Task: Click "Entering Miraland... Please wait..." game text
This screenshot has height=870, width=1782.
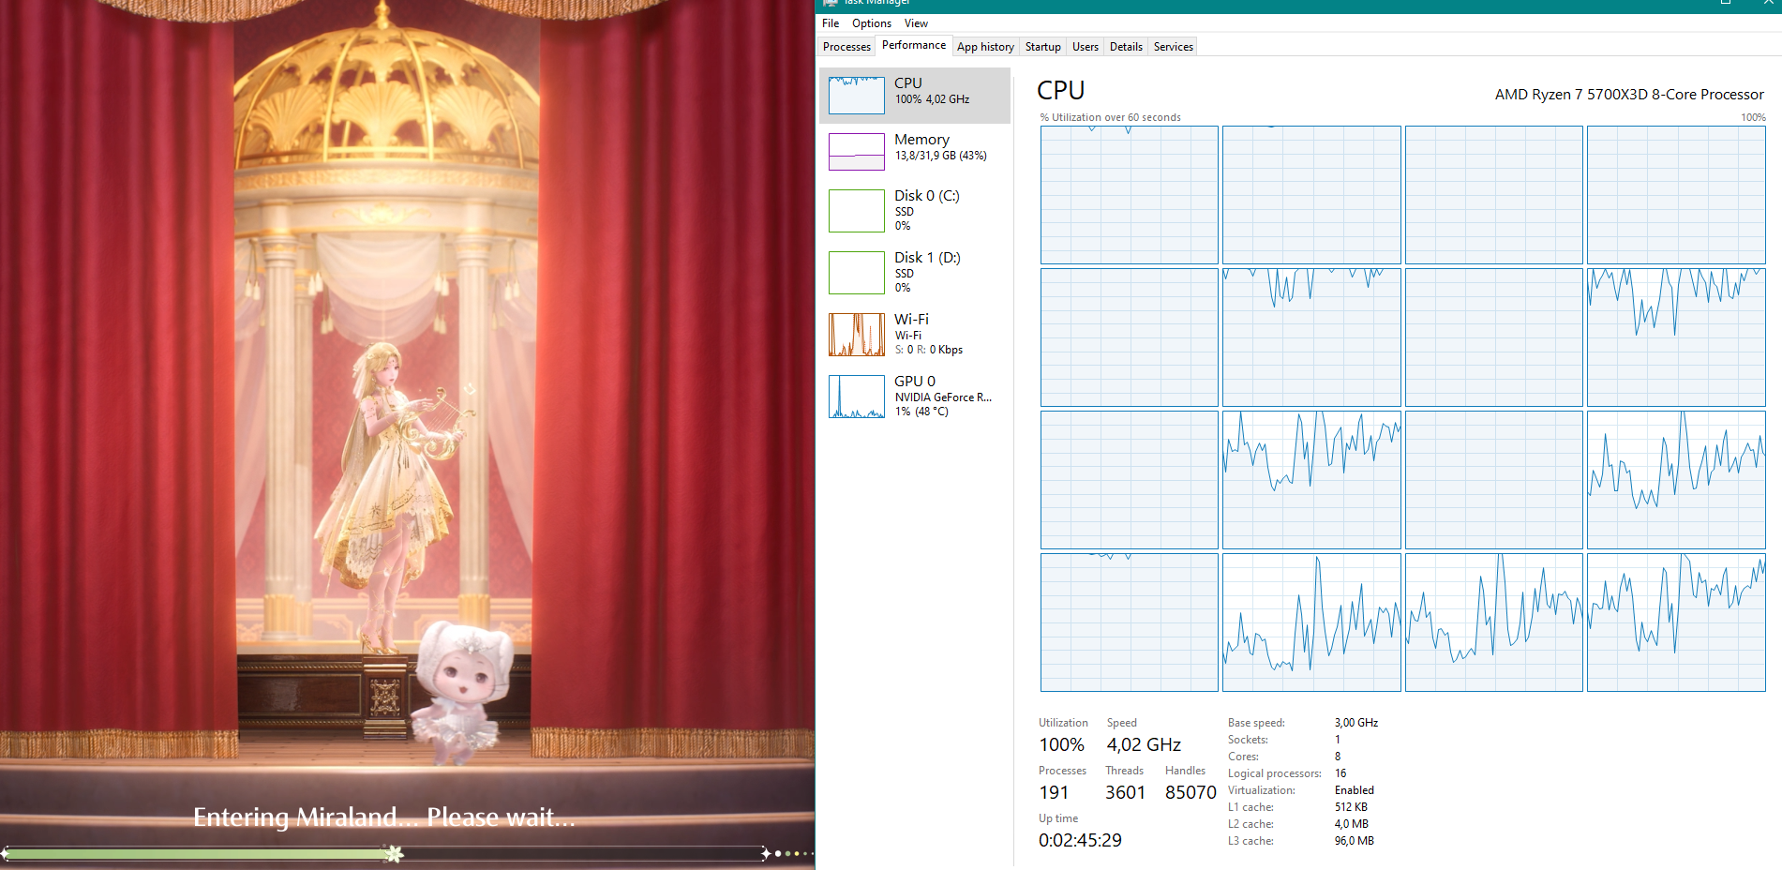Action: [384, 817]
